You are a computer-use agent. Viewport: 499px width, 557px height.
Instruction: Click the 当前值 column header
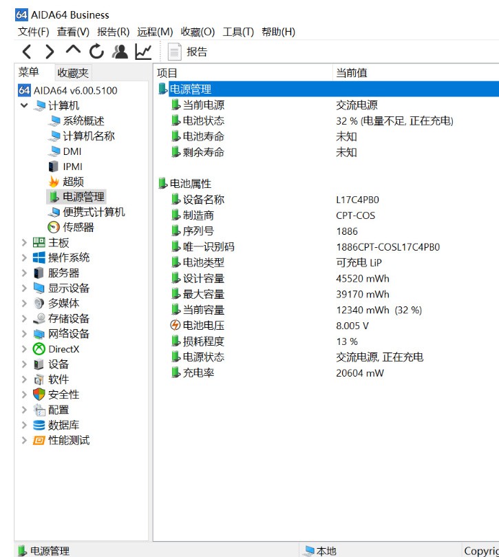coord(416,73)
